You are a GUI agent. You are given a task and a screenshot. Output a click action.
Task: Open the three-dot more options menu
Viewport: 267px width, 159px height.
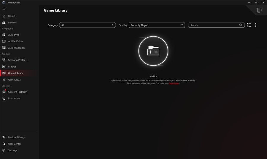pyautogui.click(x=256, y=25)
